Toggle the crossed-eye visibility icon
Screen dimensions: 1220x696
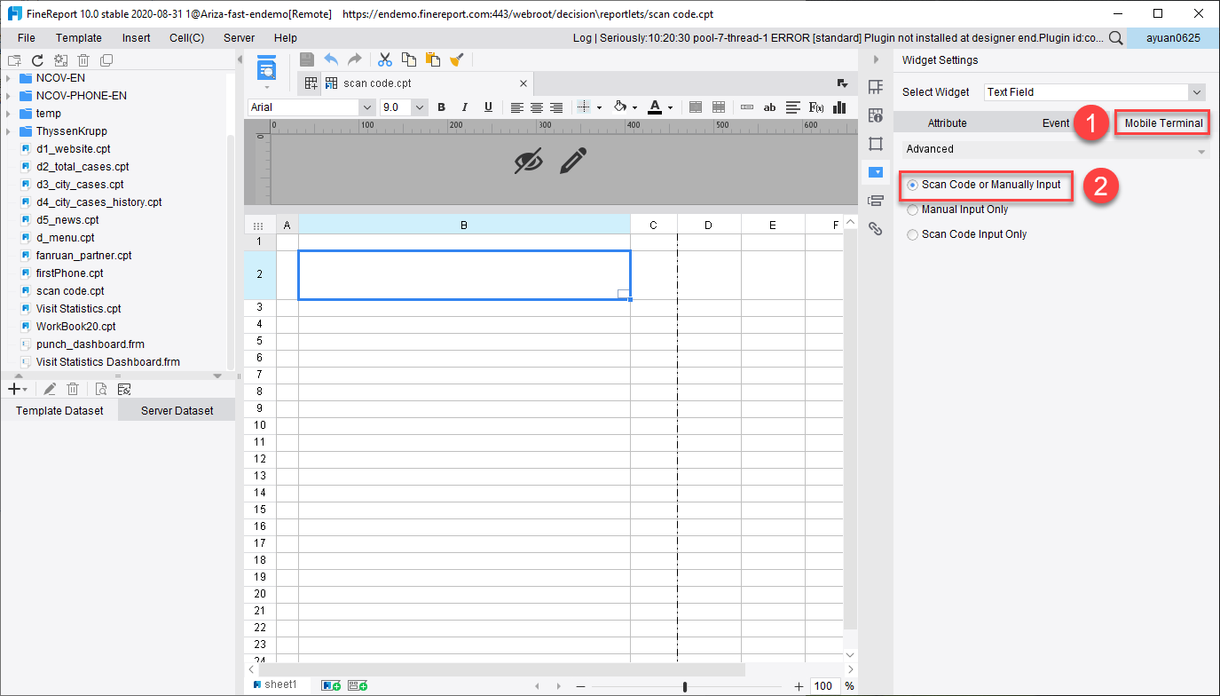(528, 161)
